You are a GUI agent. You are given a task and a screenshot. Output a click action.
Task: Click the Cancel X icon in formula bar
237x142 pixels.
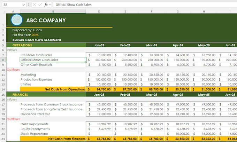(34, 5)
